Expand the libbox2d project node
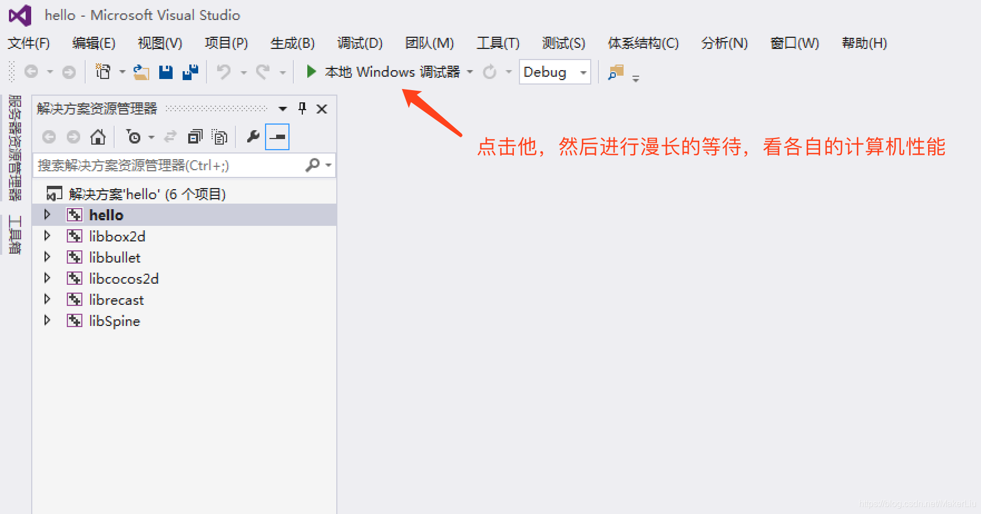 tap(47, 236)
